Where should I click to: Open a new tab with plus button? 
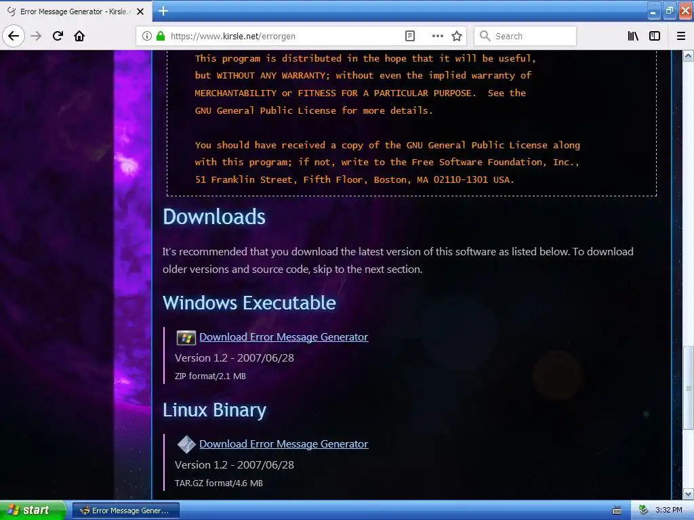click(163, 11)
